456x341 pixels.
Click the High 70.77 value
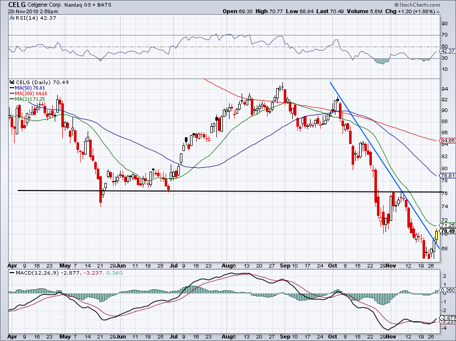pyautogui.click(x=269, y=11)
